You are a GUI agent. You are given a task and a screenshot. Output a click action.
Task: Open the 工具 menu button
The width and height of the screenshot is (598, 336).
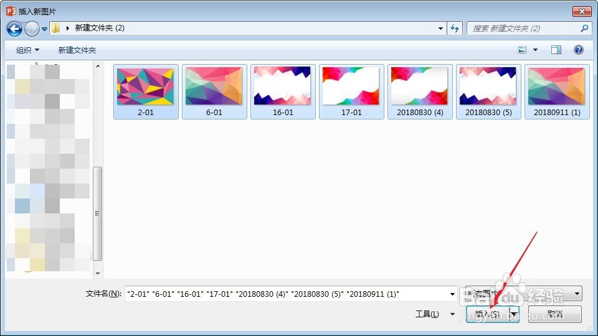click(x=434, y=314)
